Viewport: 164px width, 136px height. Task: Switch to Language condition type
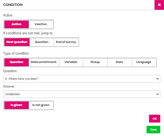pyautogui.click(x=144, y=62)
